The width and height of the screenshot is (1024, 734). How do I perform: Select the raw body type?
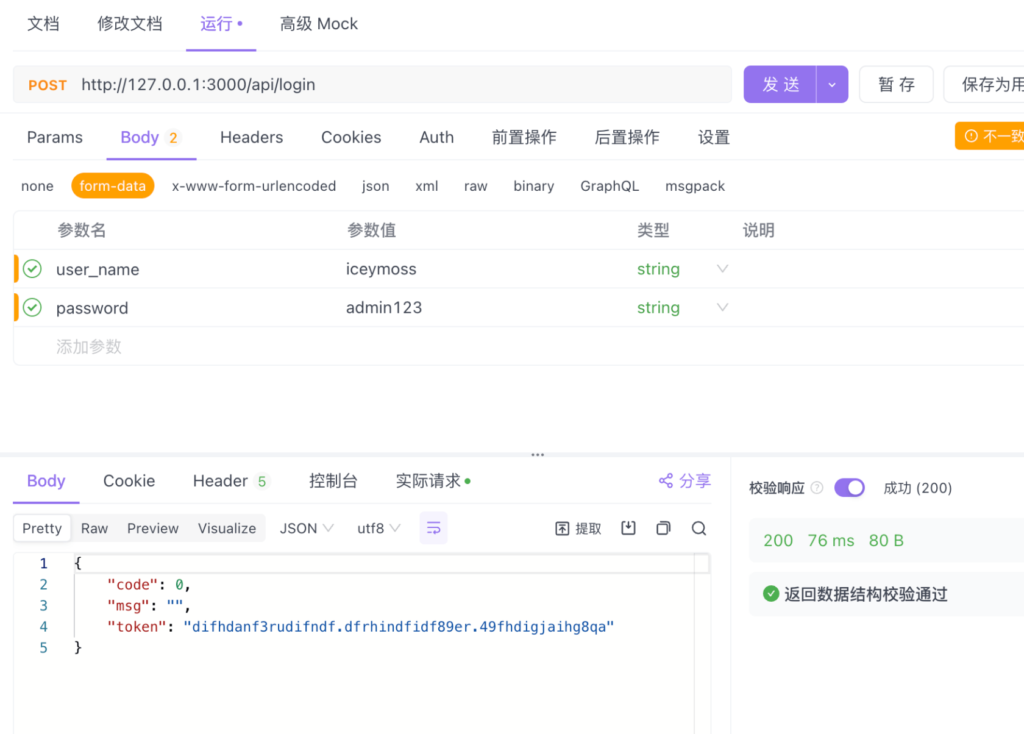tap(475, 186)
